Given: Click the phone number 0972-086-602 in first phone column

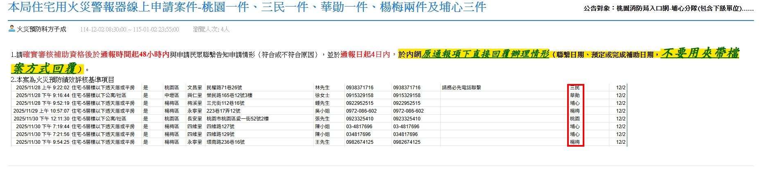Looking at the screenshot, I should click(x=361, y=111).
